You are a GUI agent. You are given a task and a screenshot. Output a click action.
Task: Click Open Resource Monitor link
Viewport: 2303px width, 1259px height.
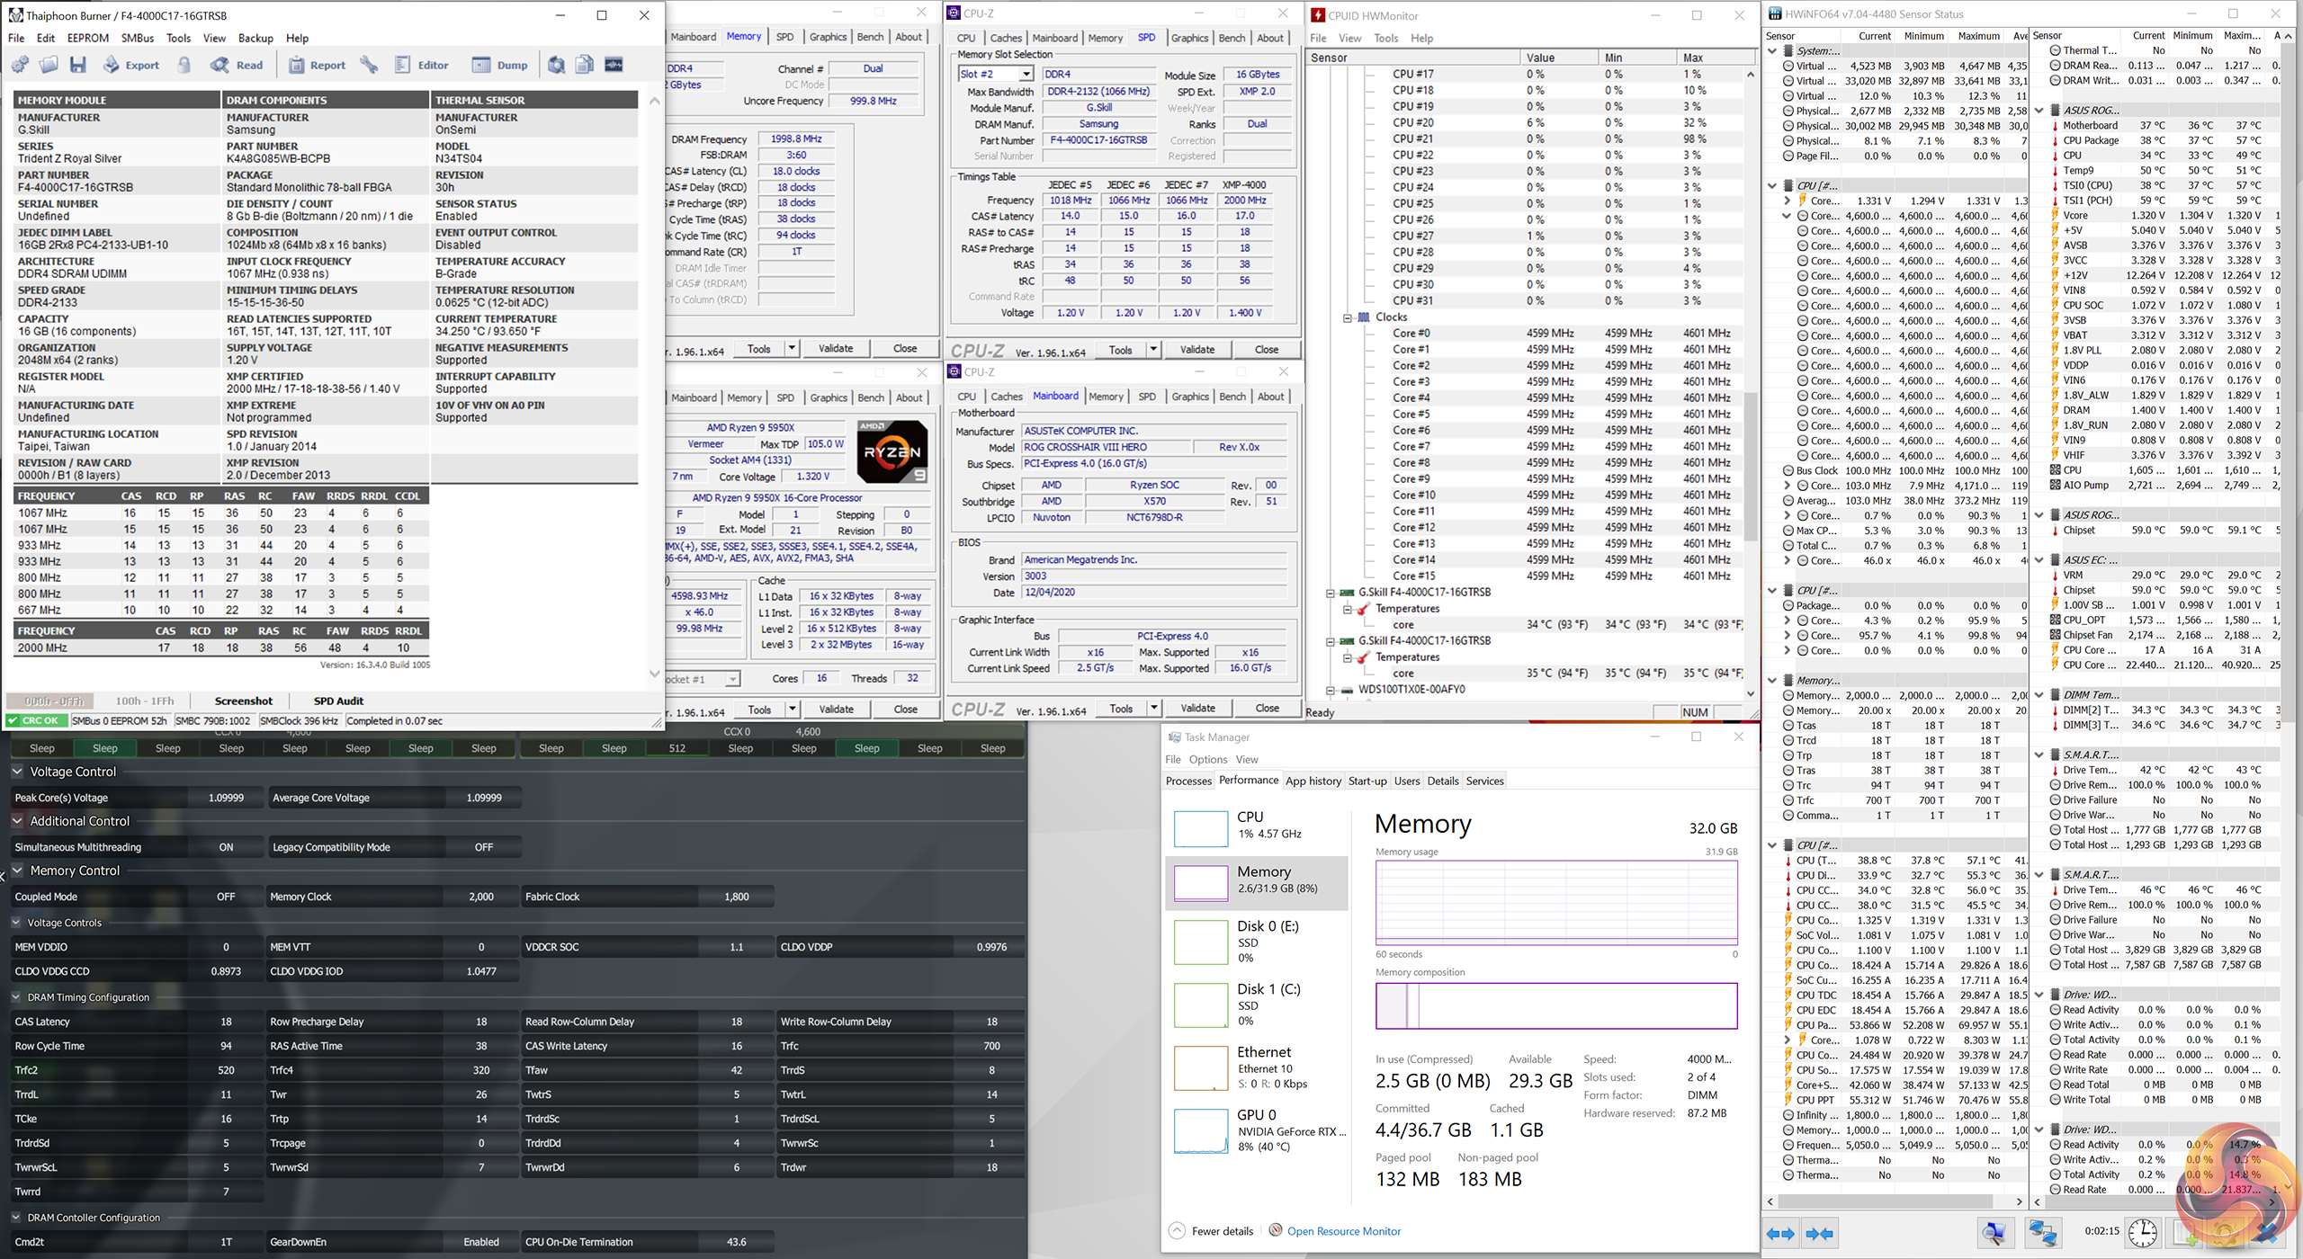click(1343, 1231)
